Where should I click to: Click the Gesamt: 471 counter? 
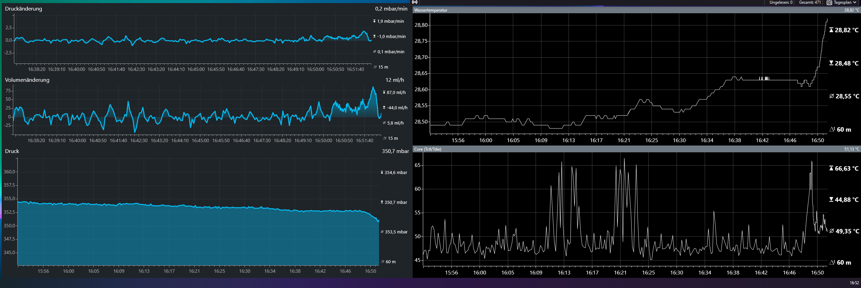click(810, 2)
